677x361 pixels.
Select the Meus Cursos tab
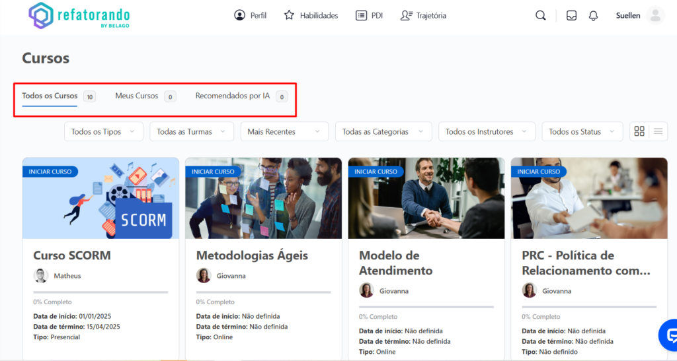pyautogui.click(x=137, y=96)
